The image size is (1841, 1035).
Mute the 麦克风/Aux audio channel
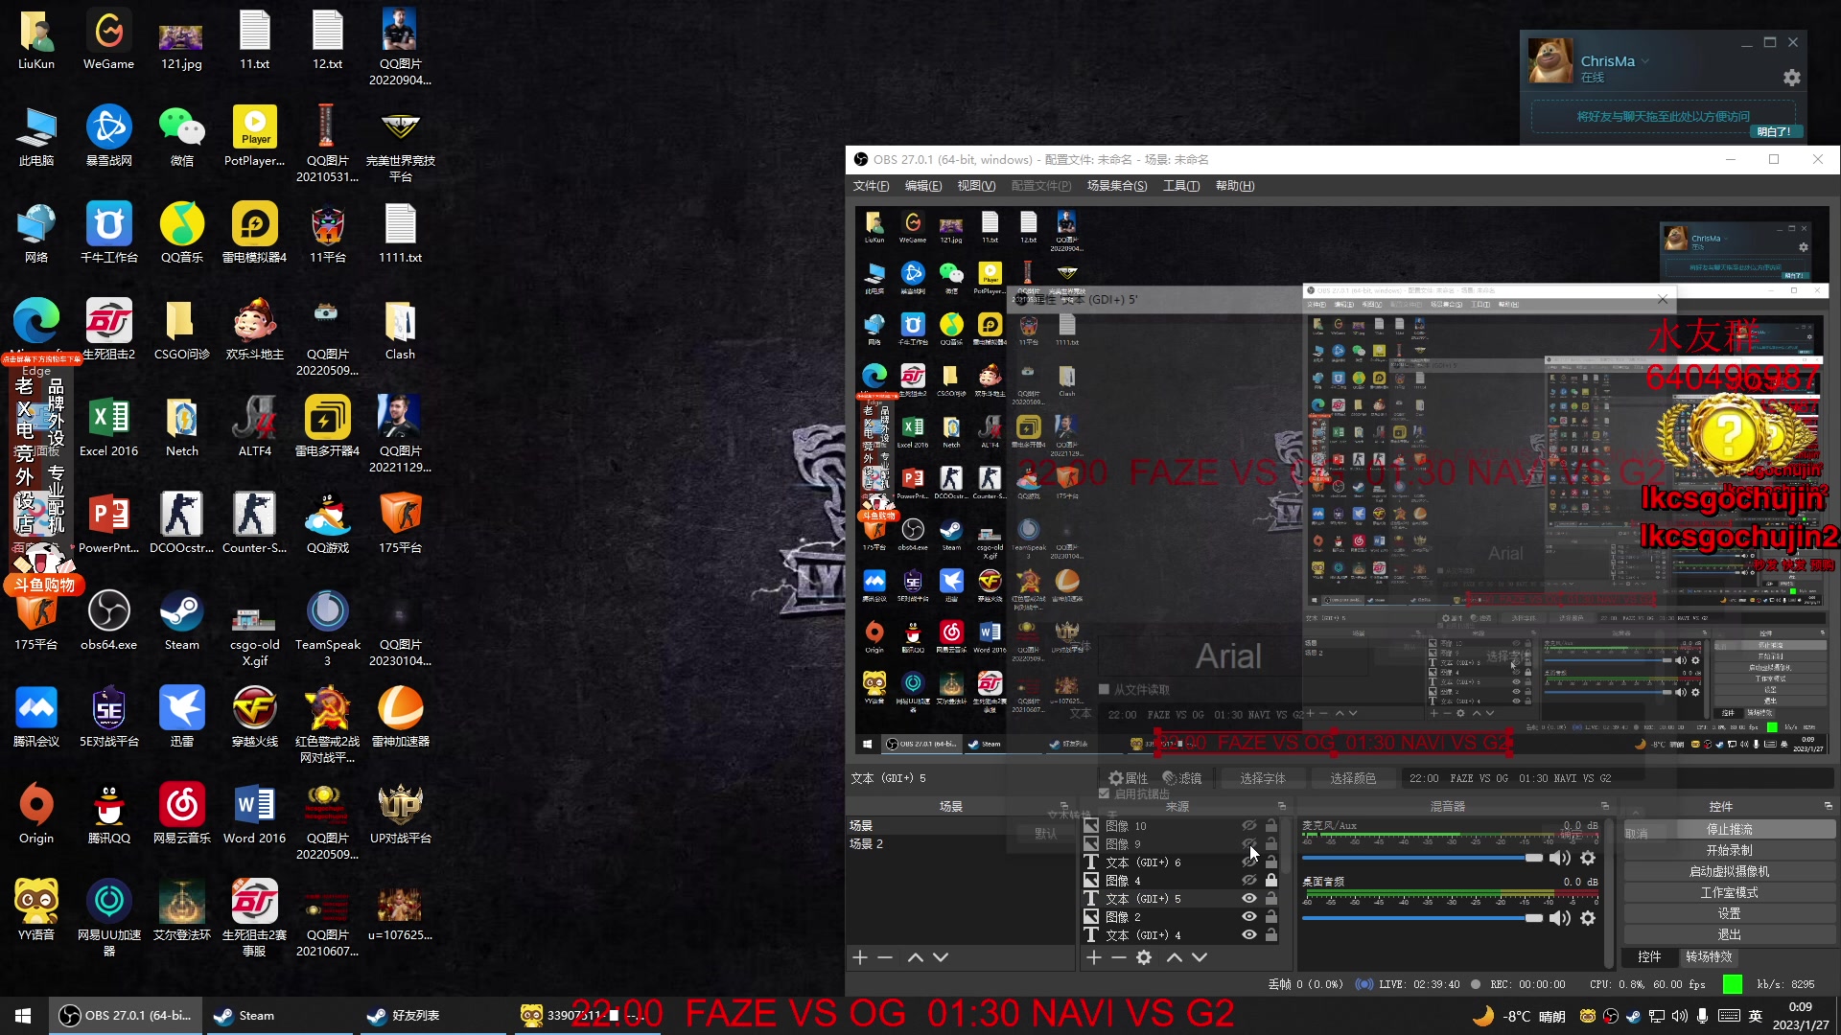click(1560, 858)
